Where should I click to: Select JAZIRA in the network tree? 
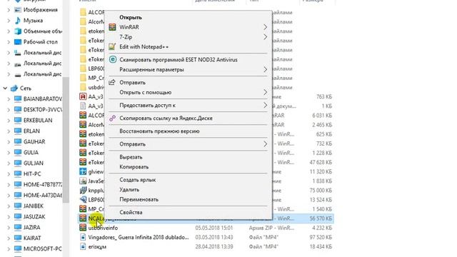(x=31, y=227)
